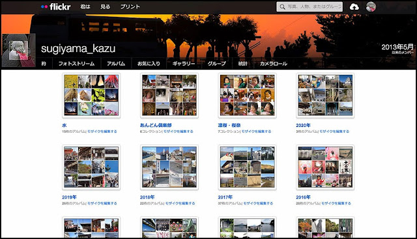
Task: Open the 2016年 collection mosaic thumbnail
Action: tap(325, 167)
